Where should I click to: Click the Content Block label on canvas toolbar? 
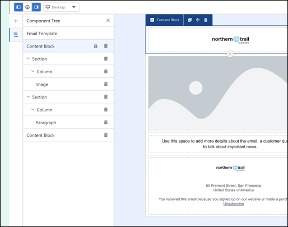[x=168, y=20]
